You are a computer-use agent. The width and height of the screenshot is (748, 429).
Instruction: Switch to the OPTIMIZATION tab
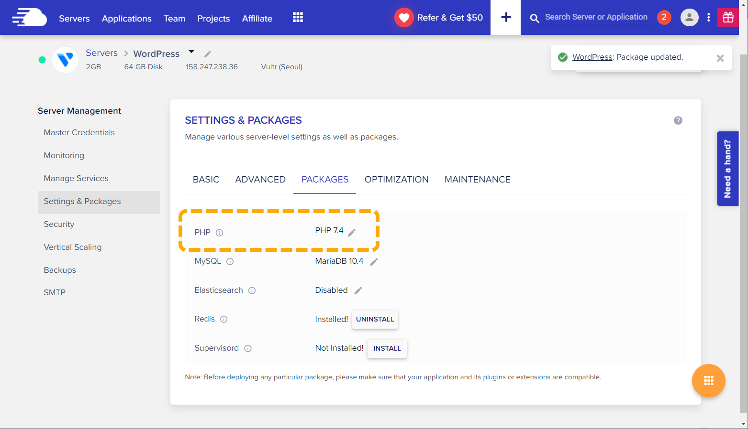click(x=396, y=180)
